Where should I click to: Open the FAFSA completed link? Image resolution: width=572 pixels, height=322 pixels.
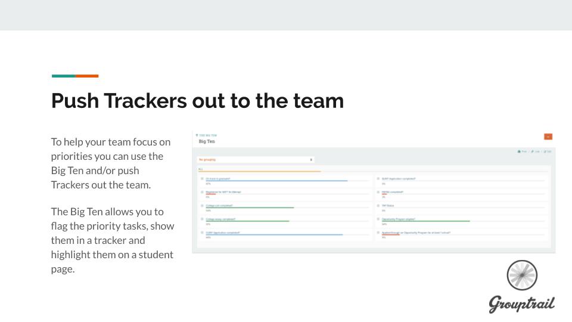[x=393, y=191]
